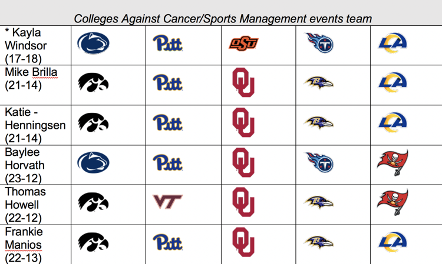442x264 pixels.
Task: Select the Oklahoma State OSU logo
Action: [x=243, y=44]
